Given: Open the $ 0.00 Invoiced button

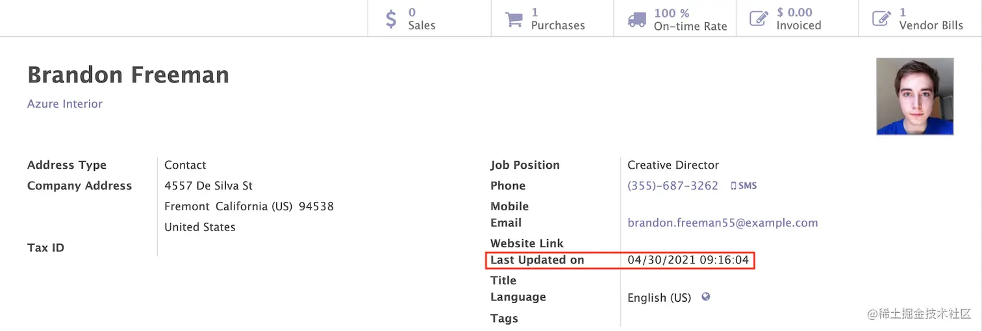Looking at the screenshot, I should 798,19.
